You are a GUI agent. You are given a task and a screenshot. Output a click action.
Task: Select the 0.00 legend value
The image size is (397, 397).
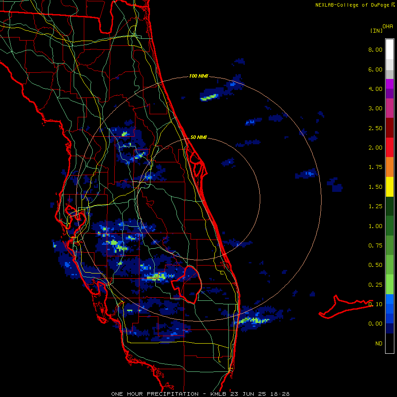point(375,324)
